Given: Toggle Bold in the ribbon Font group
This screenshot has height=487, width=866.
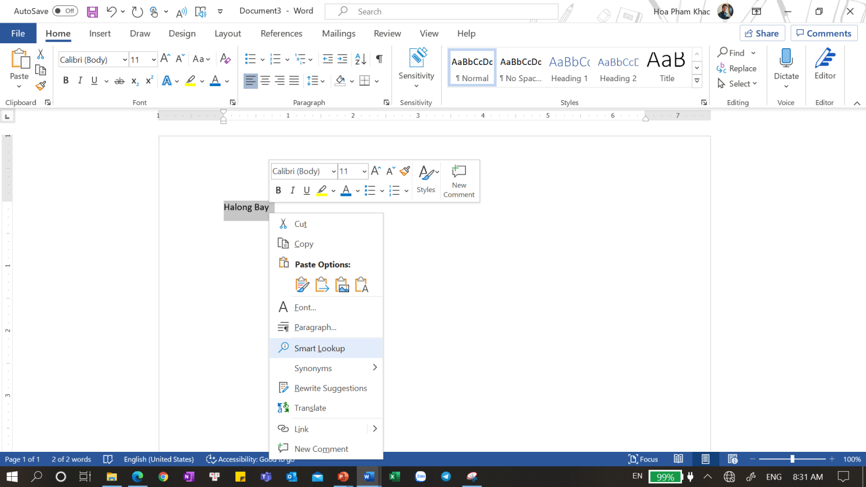Looking at the screenshot, I should click(x=66, y=81).
